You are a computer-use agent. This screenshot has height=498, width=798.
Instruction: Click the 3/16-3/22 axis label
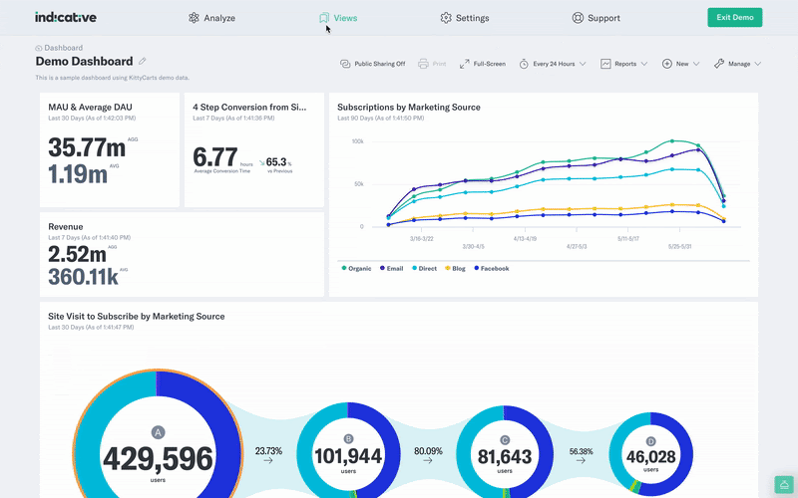click(x=421, y=238)
